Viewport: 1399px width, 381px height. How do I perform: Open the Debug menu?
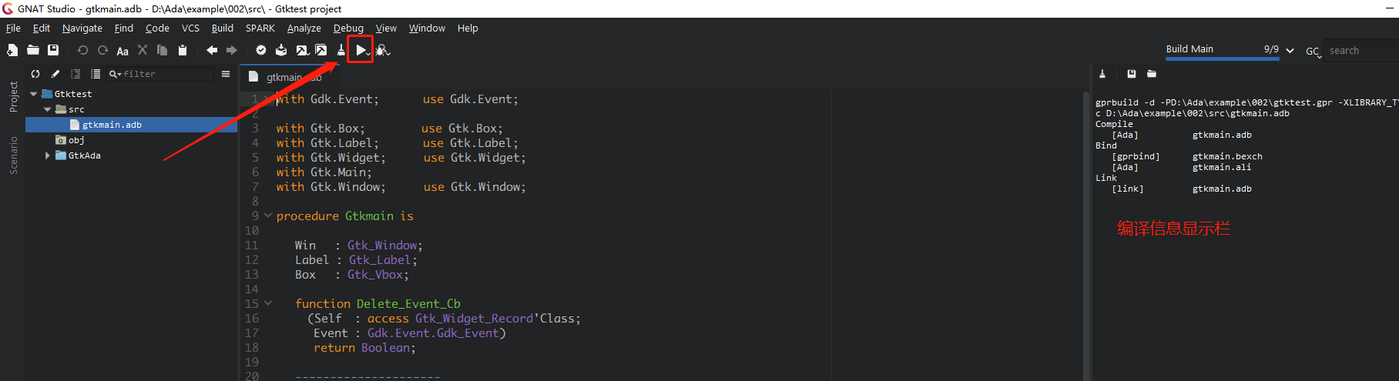[x=348, y=28]
